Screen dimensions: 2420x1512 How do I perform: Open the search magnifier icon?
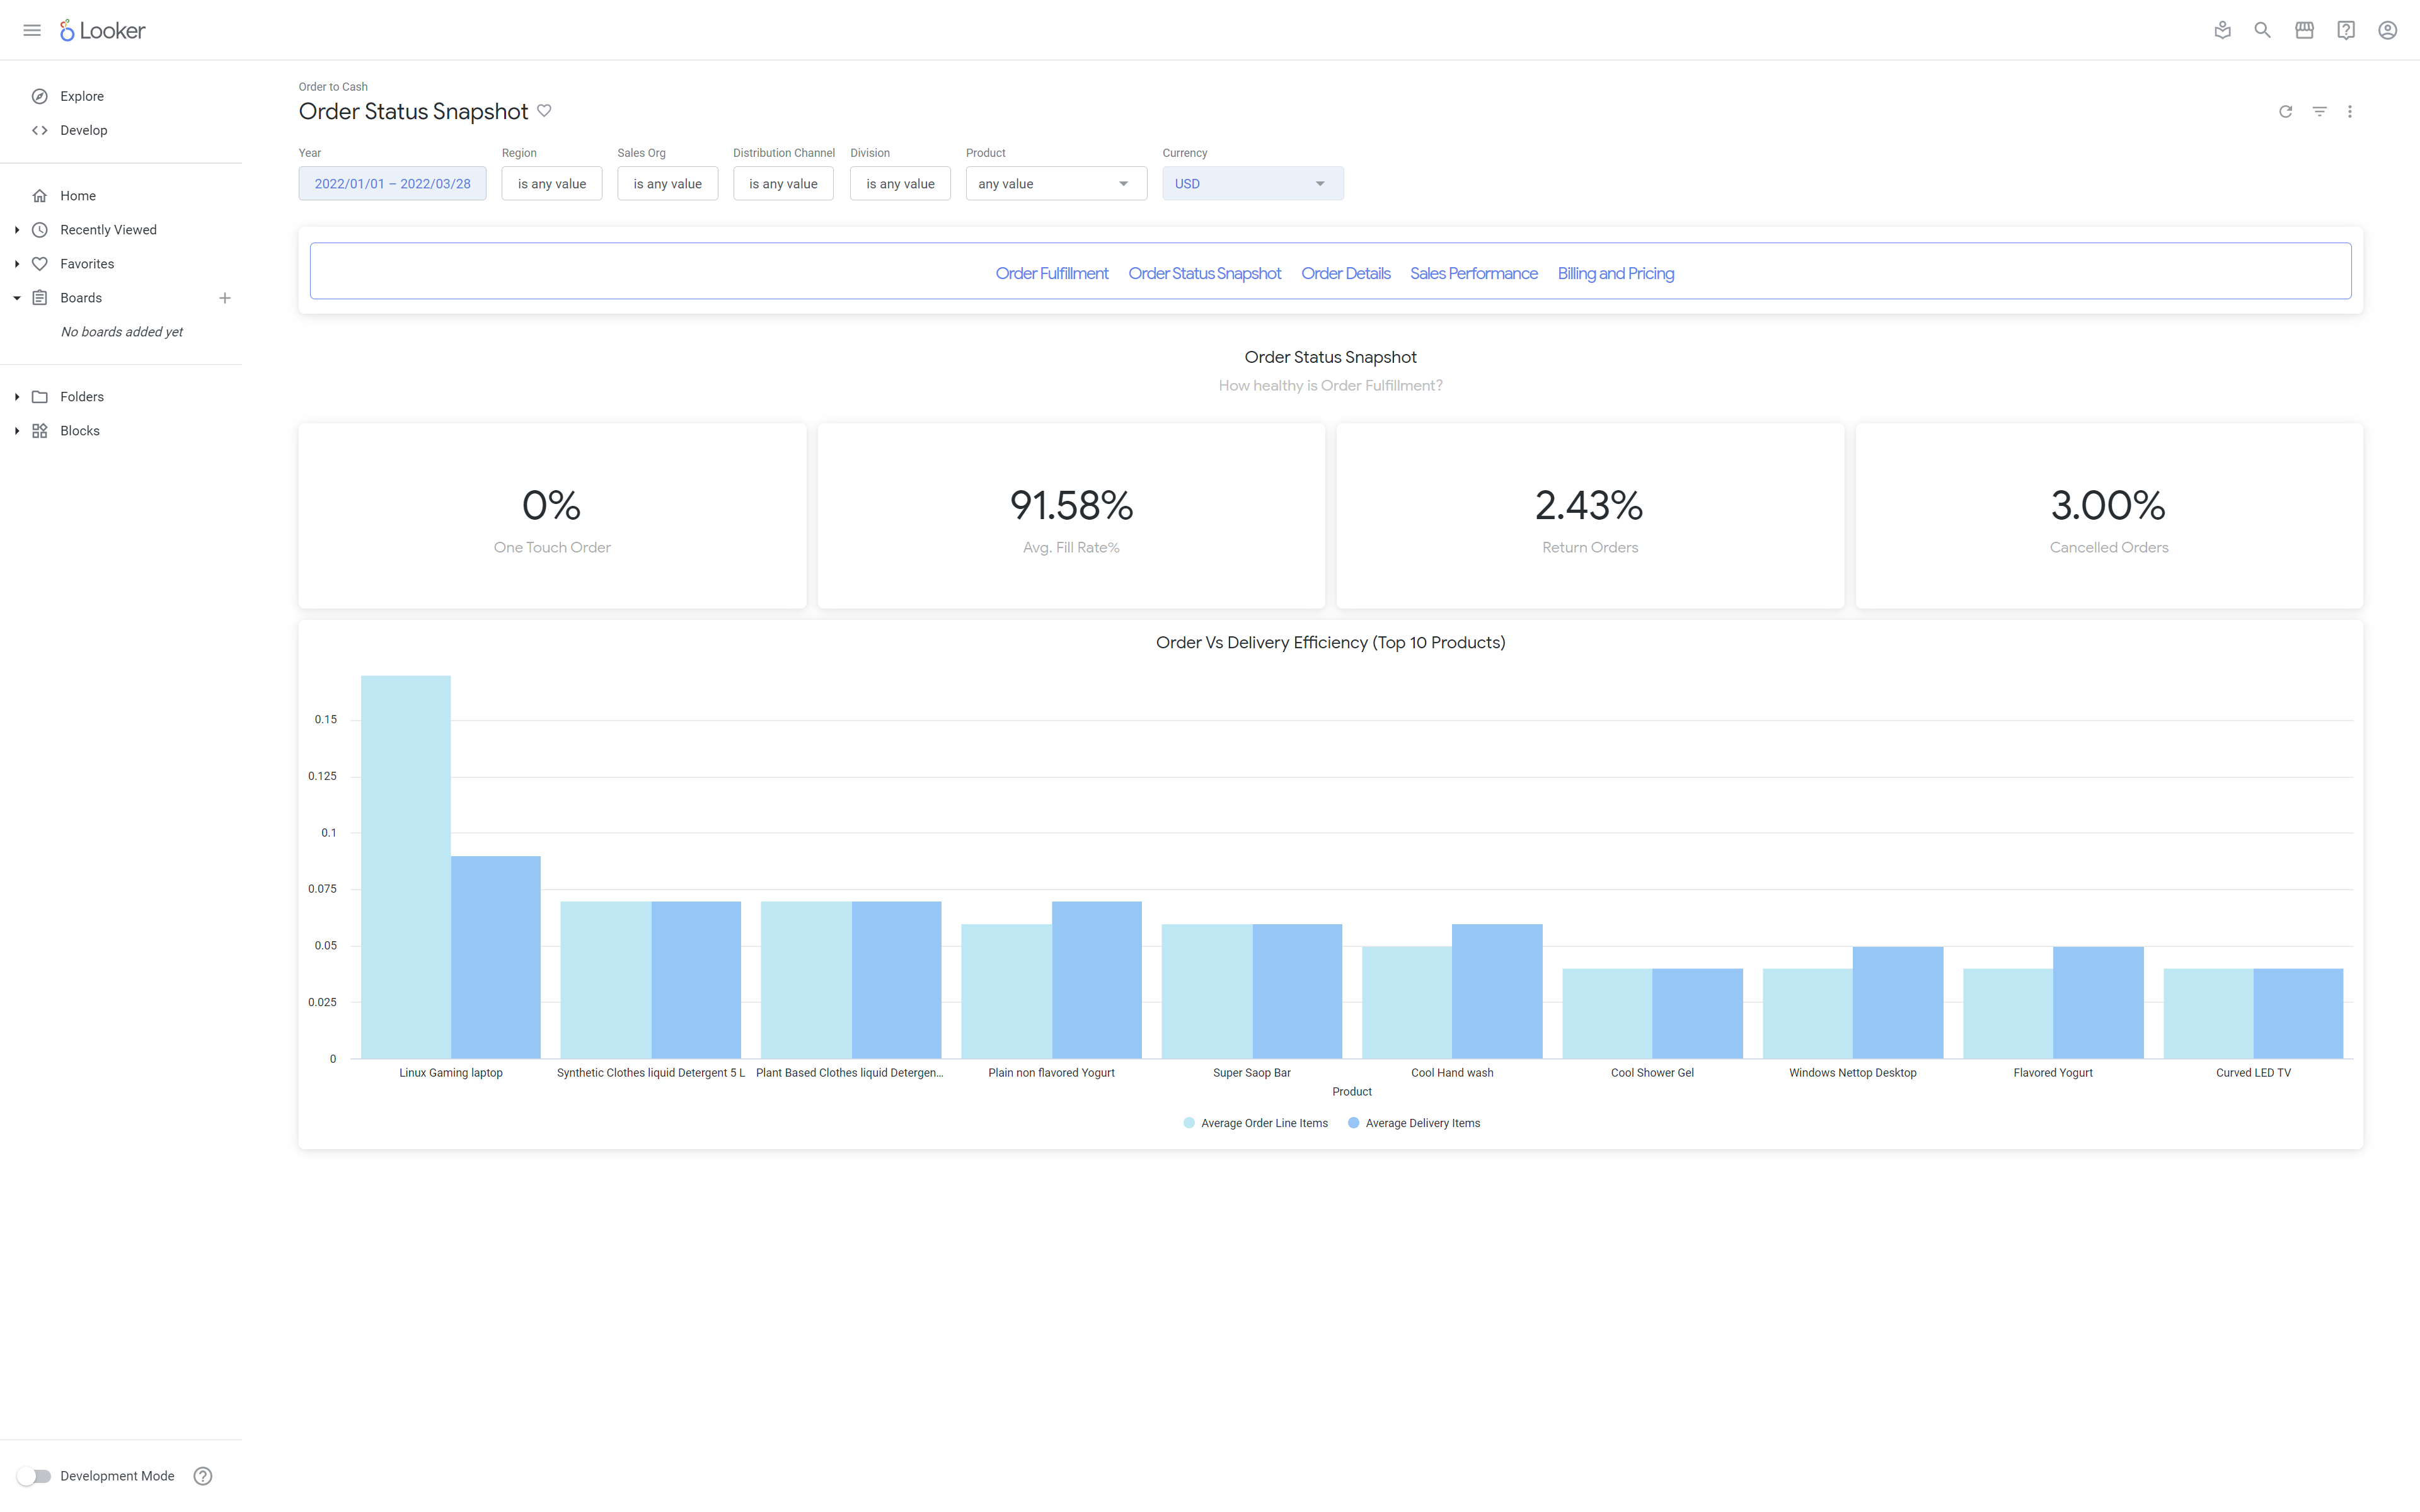(2262, 30)
